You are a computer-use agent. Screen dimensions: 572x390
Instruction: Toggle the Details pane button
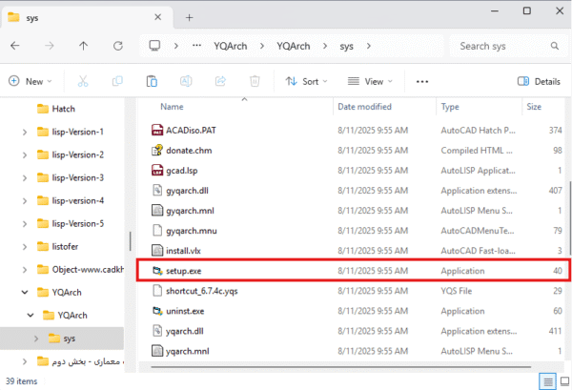point(539,82)
